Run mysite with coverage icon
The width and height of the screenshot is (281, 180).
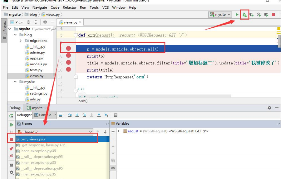251,15
